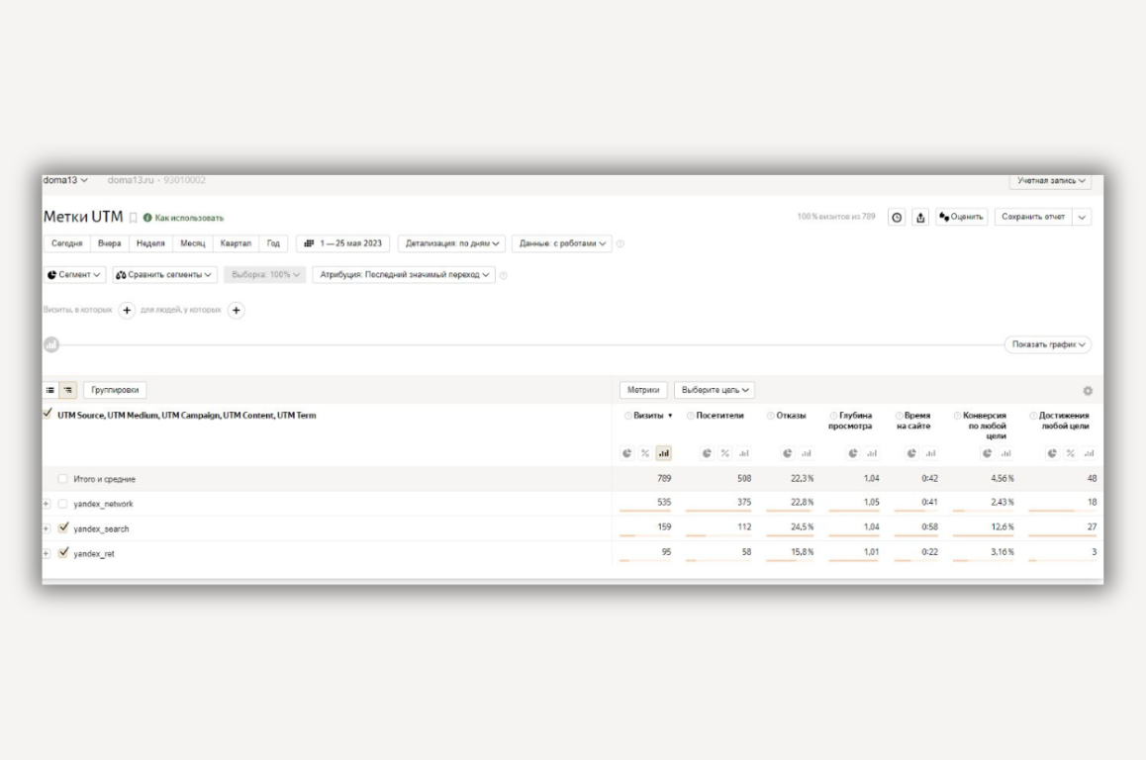Open the Учетная запись dropdown
The image size is (1146, 760).
point(1050,180)
